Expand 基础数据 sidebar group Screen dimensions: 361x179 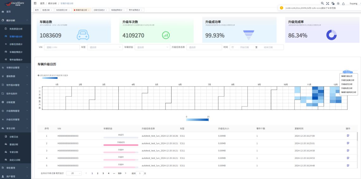point(16,76)
